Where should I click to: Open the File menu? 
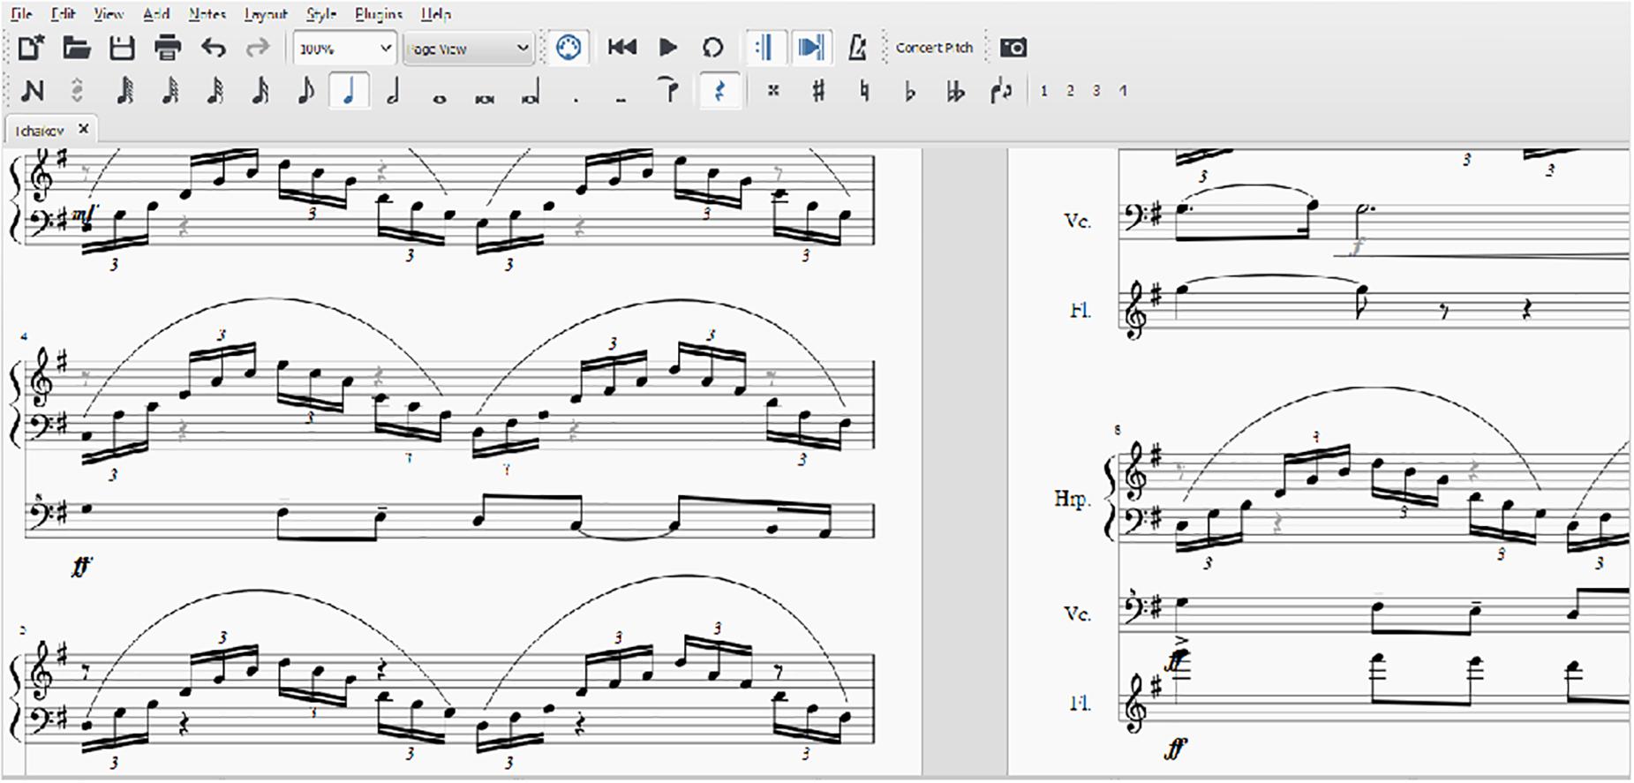[21, 14]
